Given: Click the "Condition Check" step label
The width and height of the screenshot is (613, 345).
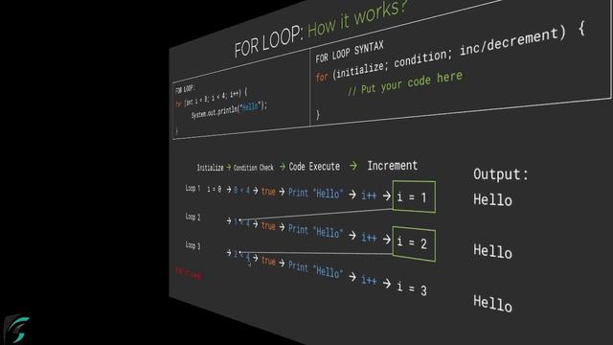Looking at the screenshot, I should pos(253,168).
